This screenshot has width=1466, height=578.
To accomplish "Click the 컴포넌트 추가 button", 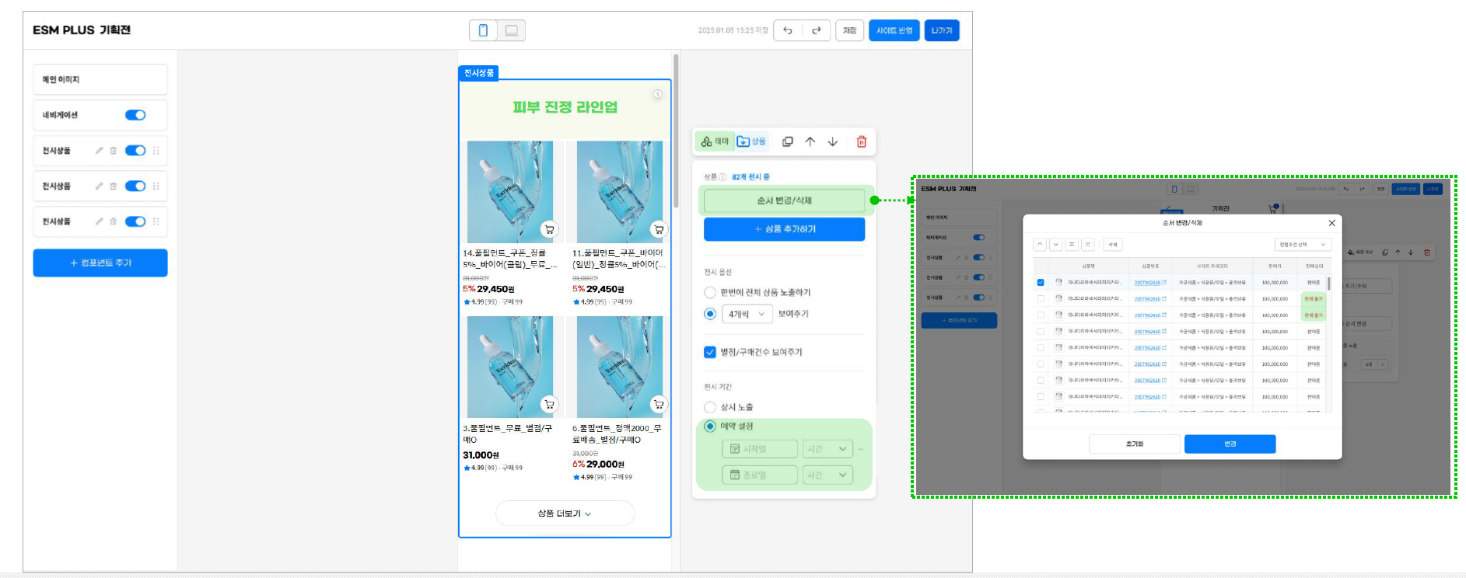I will [100, 263].
